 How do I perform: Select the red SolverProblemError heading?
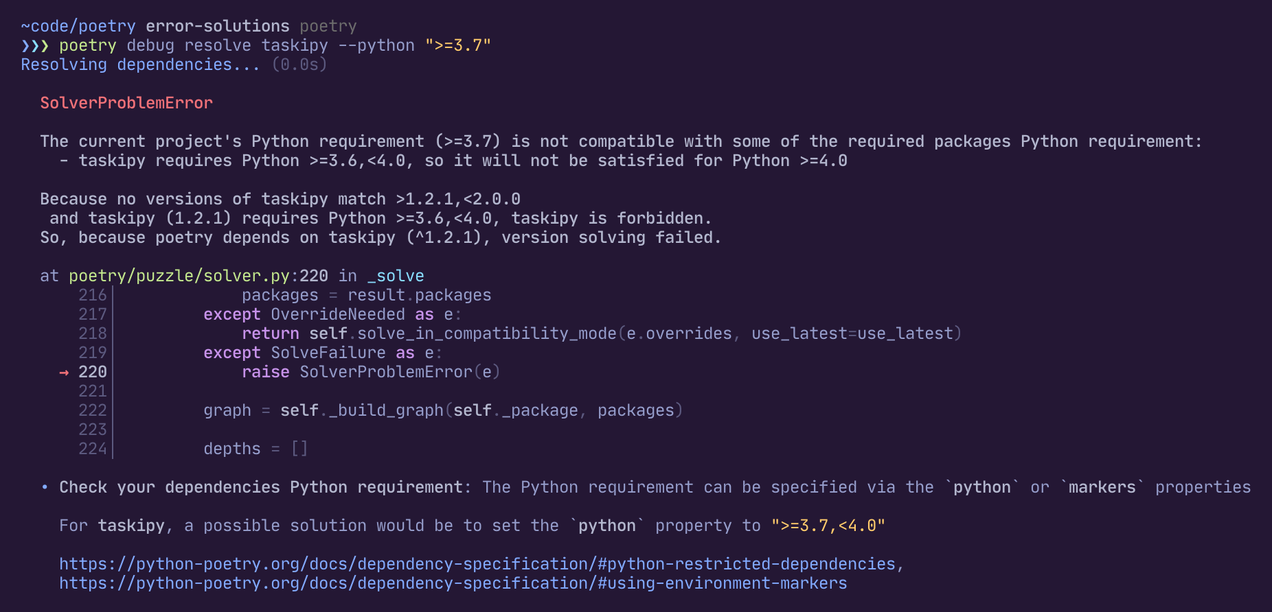click(126, 103)
